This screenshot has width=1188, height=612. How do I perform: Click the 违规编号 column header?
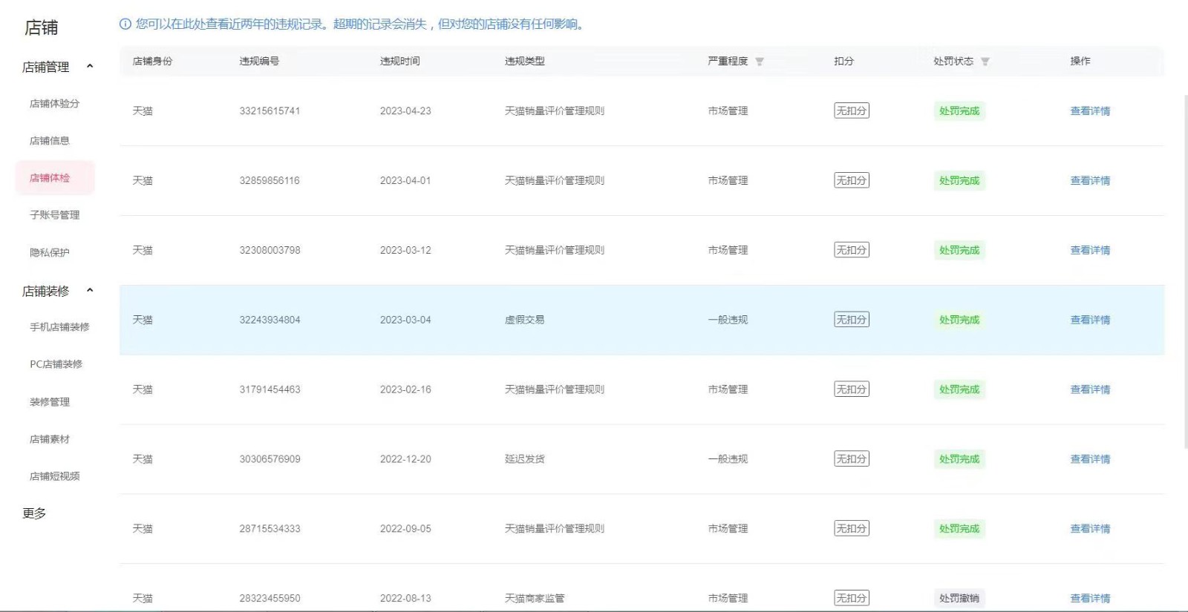[x=259, y=62]
